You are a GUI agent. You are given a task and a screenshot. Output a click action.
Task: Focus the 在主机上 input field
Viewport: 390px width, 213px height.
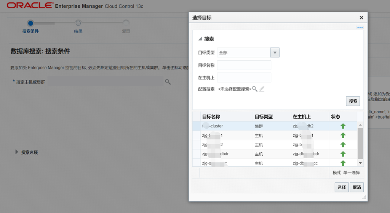pyautogui.click(x=244, y=77)
